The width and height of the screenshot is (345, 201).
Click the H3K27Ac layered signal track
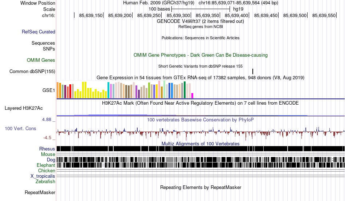[201, 115]
